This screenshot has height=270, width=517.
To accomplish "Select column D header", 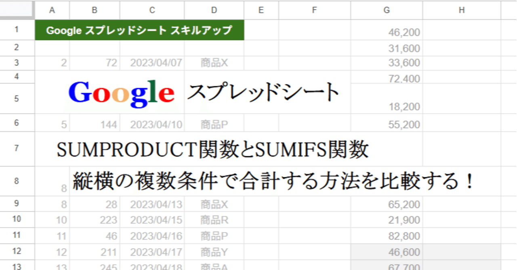I will [x=214, y=10].
